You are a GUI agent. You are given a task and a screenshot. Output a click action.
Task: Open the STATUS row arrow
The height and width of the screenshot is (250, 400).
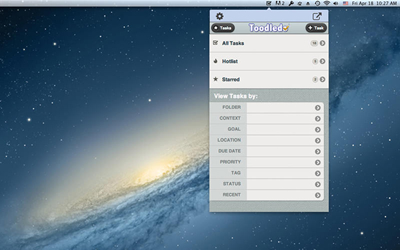[317, 185]
